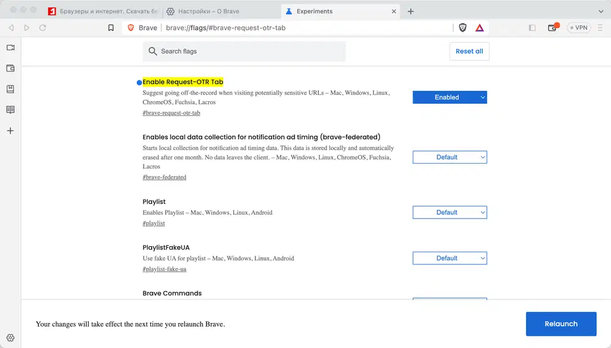Open the PlaylistFakeUA flag dropdown
The image size is (611, 348).
point(450,258)
